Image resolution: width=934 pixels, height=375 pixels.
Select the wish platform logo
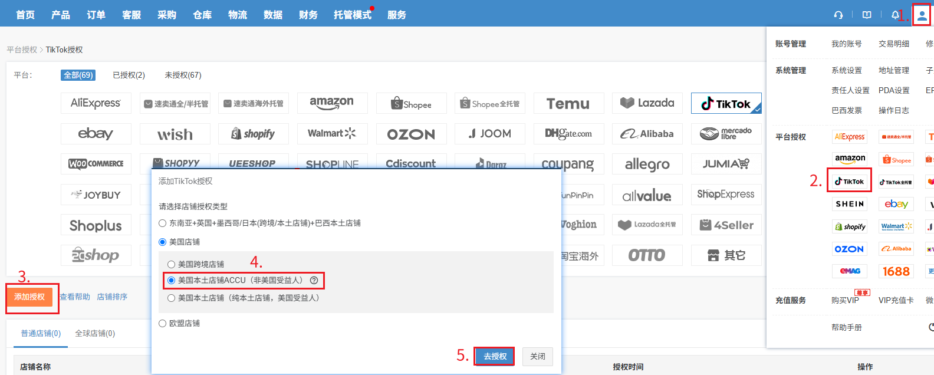pyautogui.click(x=175, y=134)
